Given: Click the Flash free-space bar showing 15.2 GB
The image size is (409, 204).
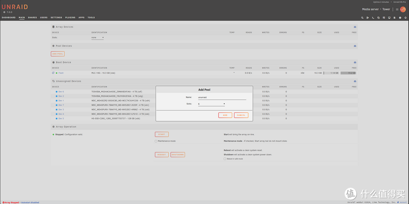Looking at the screenshot, I should click(348, 73).
